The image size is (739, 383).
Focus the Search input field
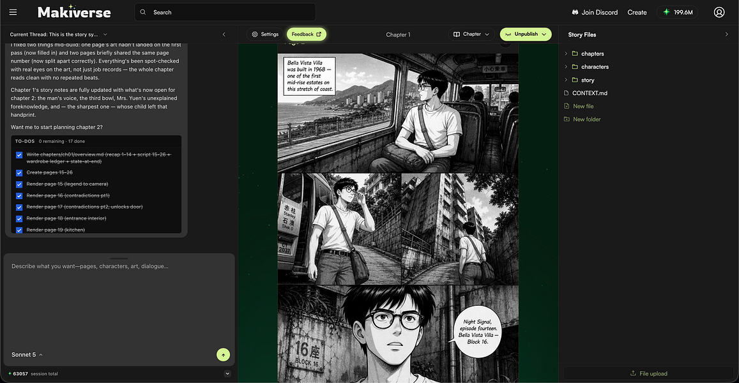225,12
